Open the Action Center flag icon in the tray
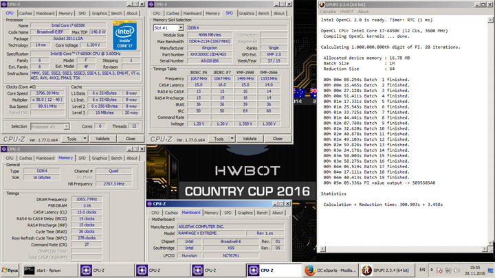This screenshot has width=495, height=278. pyautogui.click(x=439, y=270)
